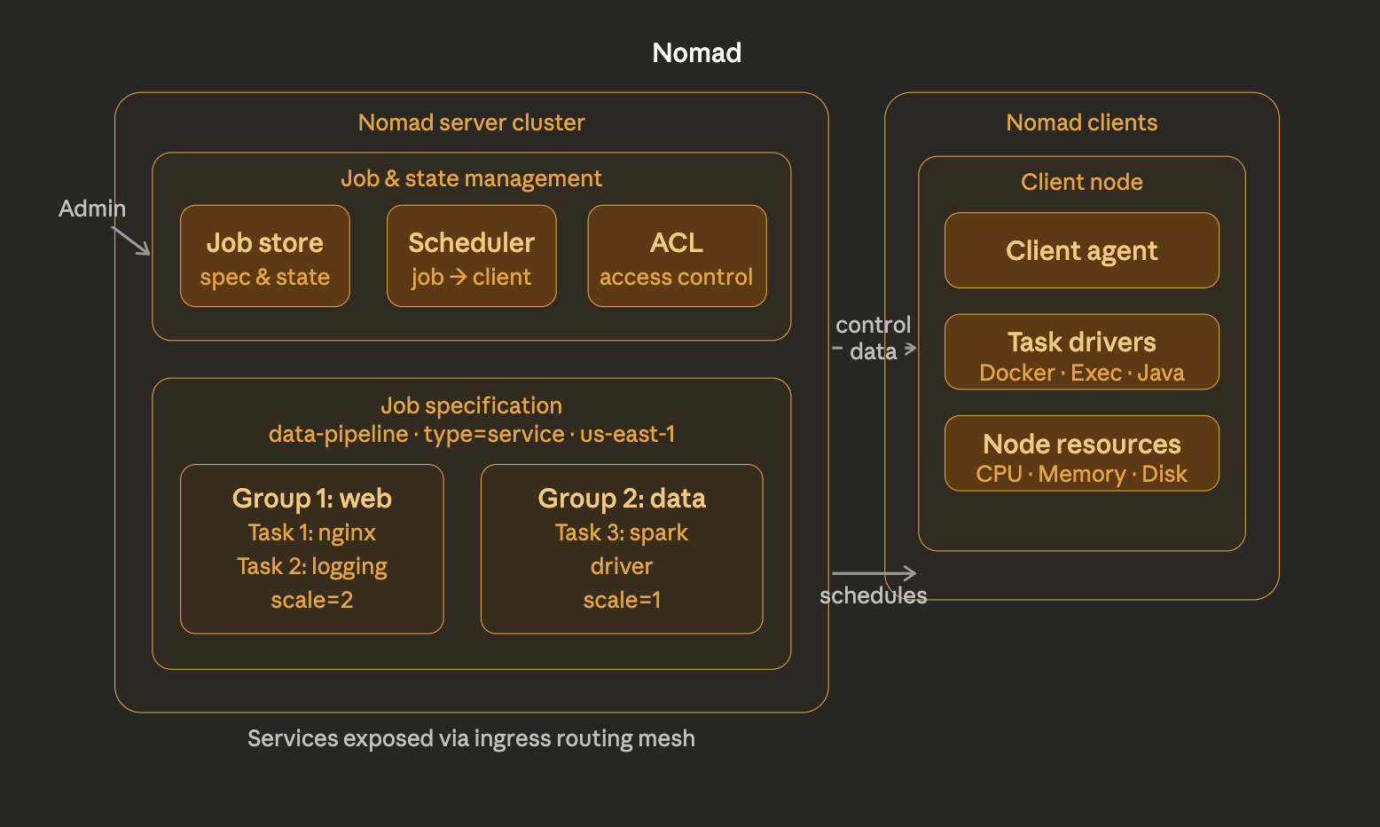Expand the Nomad server cluster container
The width and height of the screenshot is (1380, 827).
tap(471, 122)
